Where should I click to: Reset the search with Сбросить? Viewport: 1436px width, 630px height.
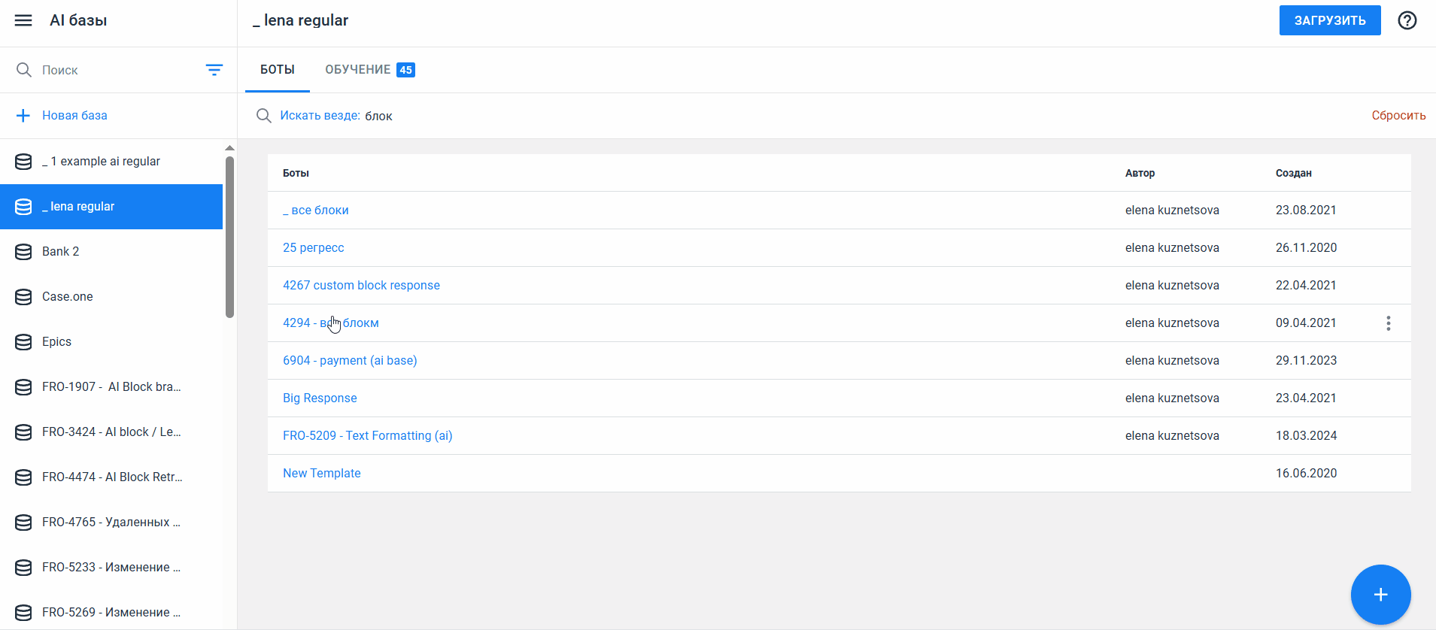(1398, 116)
